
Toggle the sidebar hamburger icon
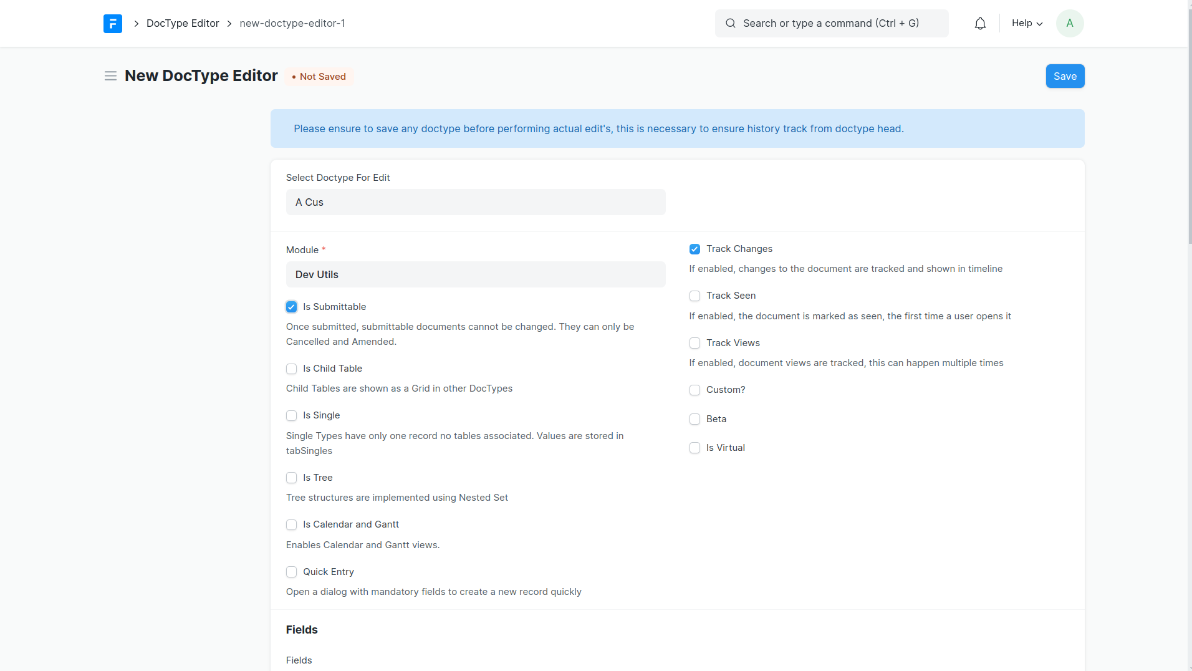(110, 76)
